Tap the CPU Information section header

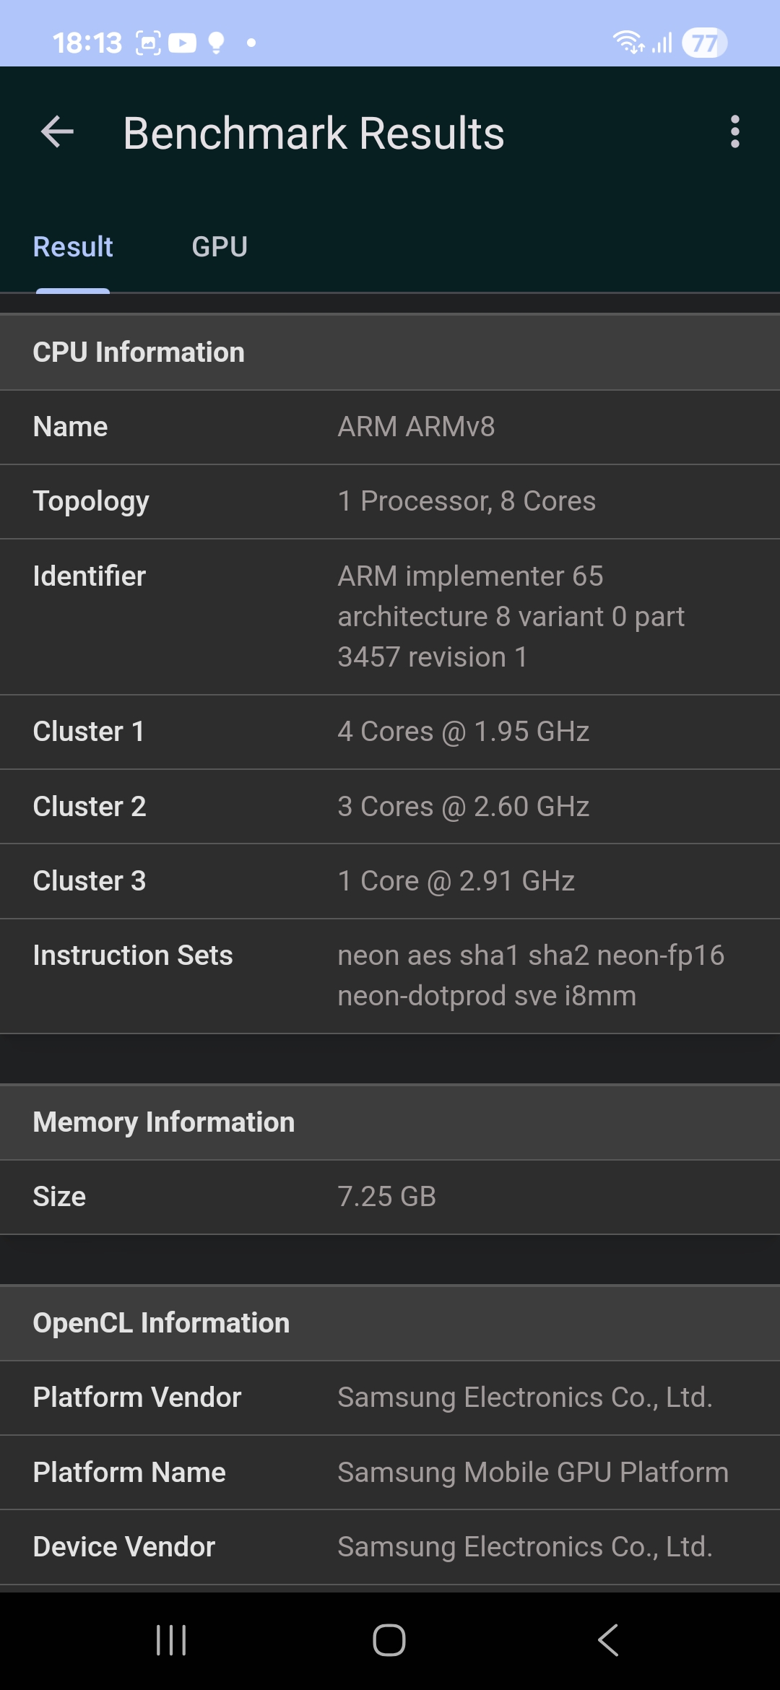(x=390, y=352)
